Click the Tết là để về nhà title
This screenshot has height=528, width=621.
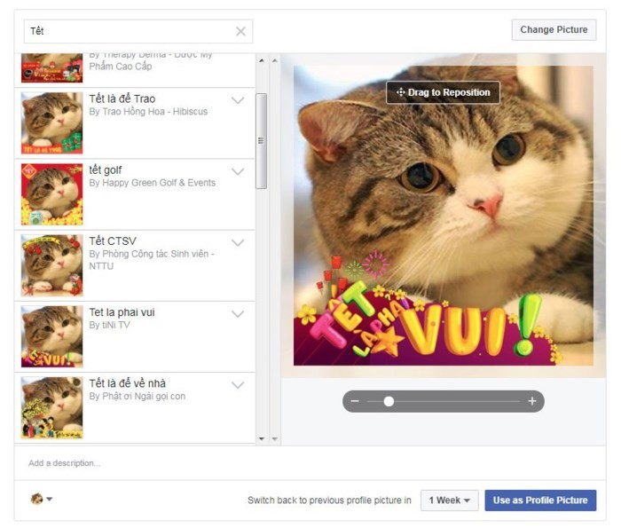[x=127, y=383]
